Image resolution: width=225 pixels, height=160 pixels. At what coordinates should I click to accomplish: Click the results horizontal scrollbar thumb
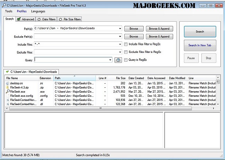101,109
